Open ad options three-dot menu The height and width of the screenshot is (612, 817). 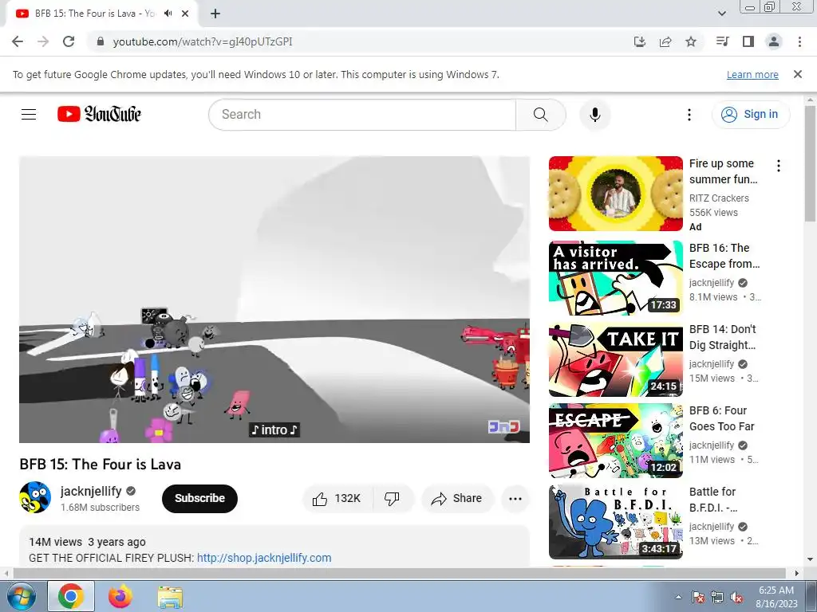[x=779, y=166]
